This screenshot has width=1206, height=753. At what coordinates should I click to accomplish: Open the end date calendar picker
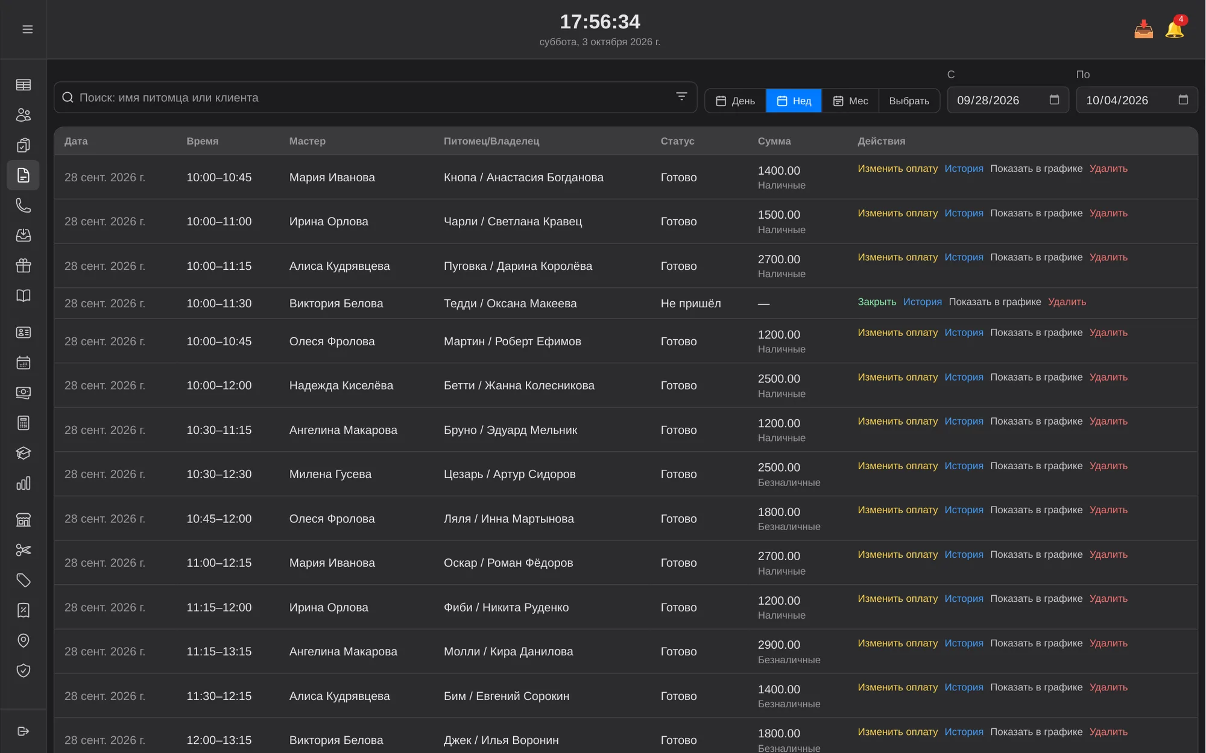point(1183,100)
